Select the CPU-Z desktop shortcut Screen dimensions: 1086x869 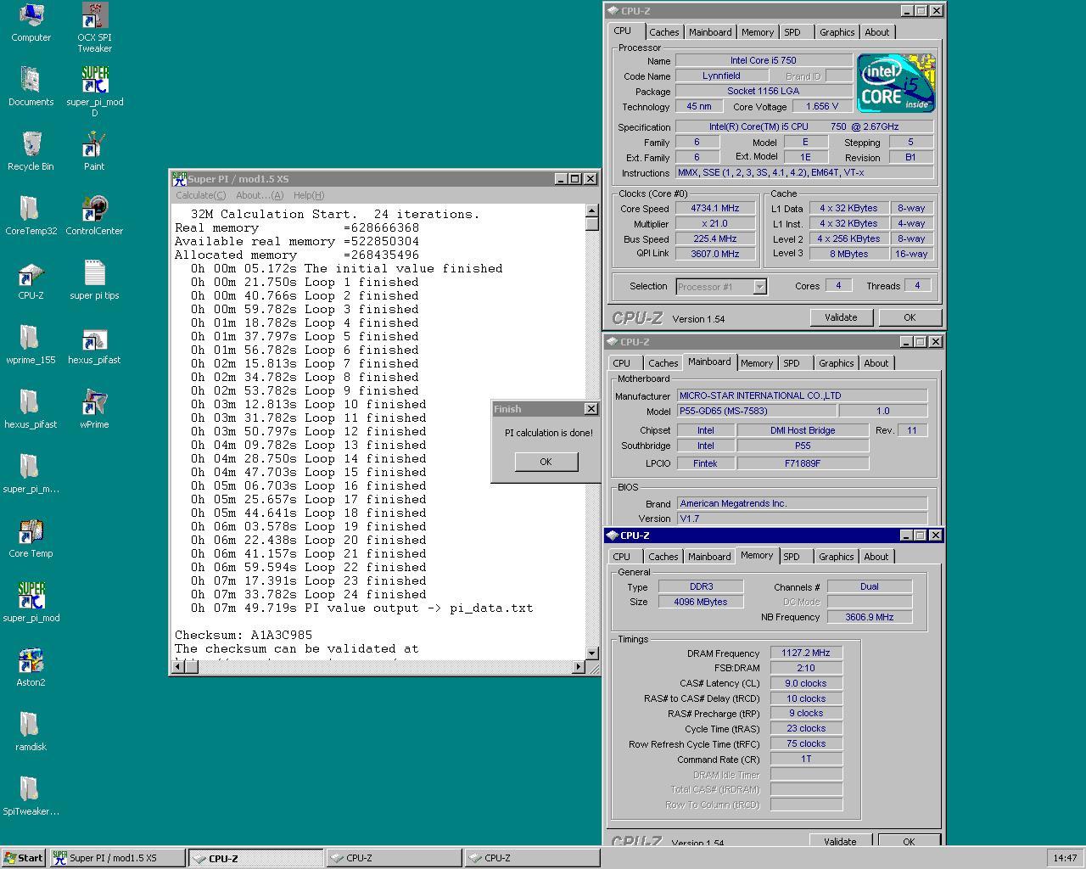(x=31, y=280)
